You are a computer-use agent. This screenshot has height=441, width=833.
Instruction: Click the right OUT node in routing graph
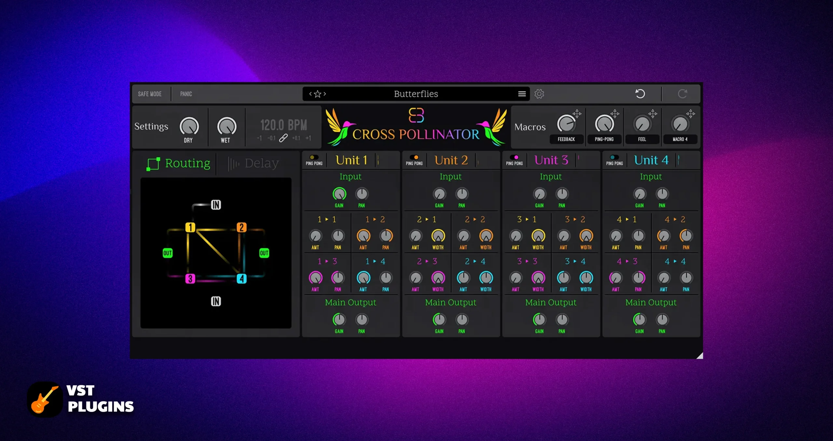[264, 253]
